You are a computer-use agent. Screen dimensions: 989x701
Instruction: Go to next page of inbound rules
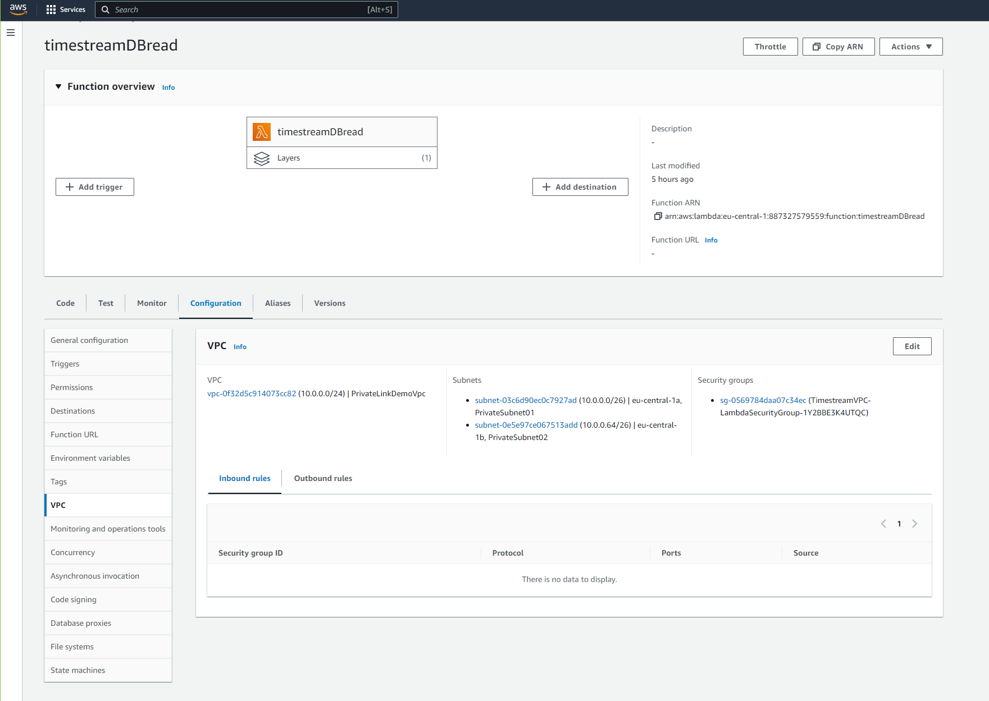915,524
